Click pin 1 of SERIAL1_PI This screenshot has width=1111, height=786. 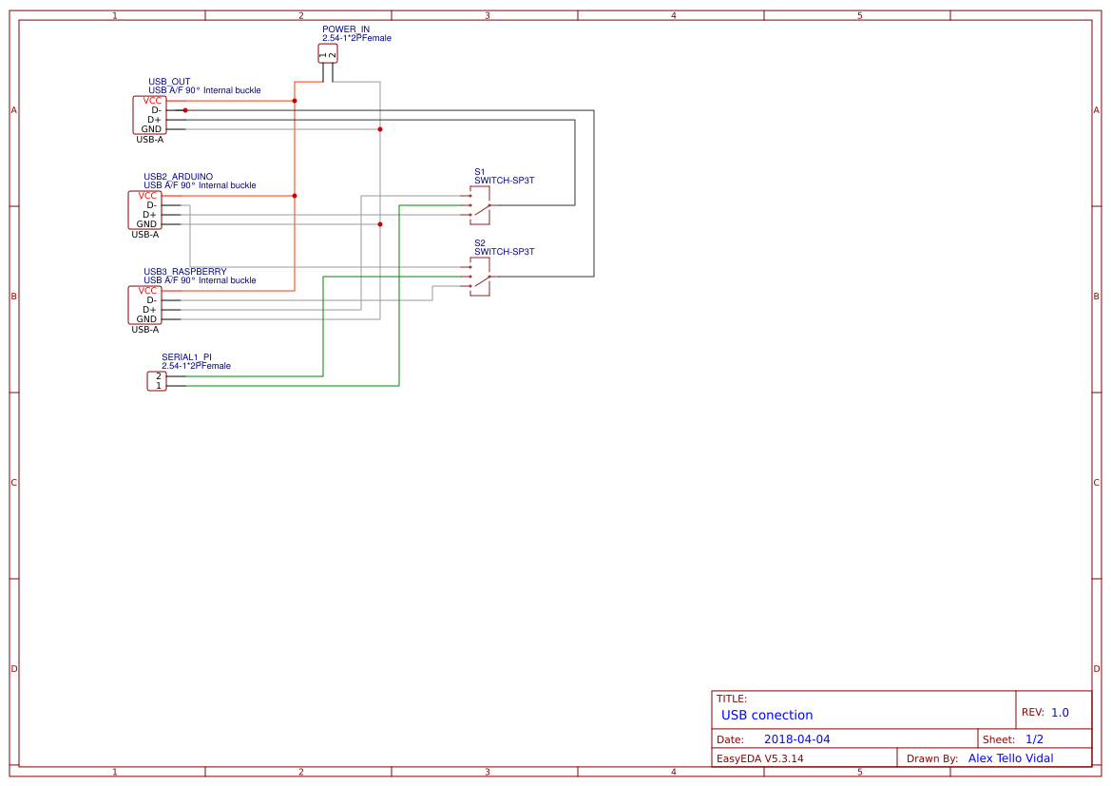pyautogui.click(x=157, y=384)
